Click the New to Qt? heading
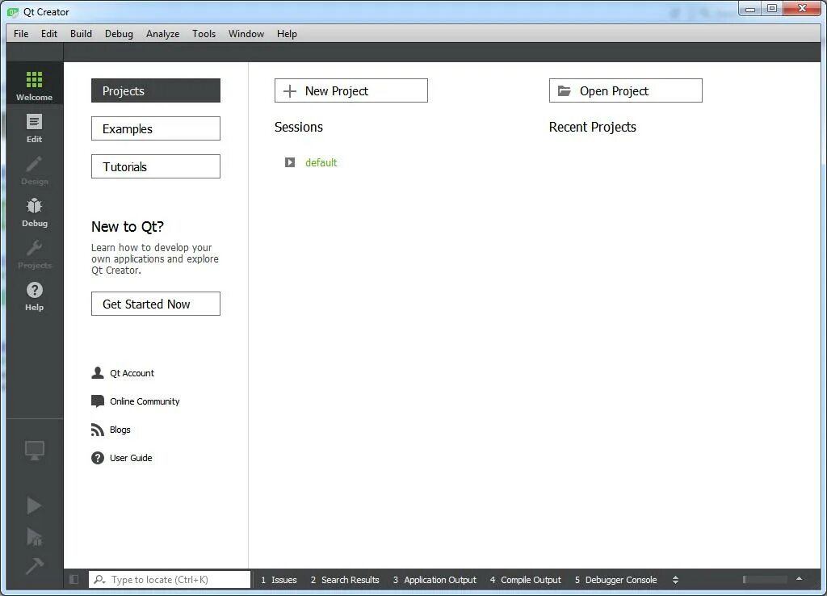827x596 pixels. coord(128,227)
